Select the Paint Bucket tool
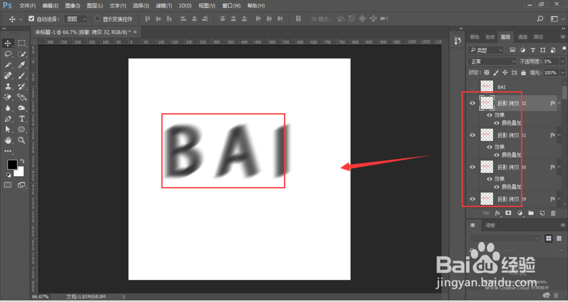The height and width of the screenshot is (302, 568). click(x=22, y=97)
